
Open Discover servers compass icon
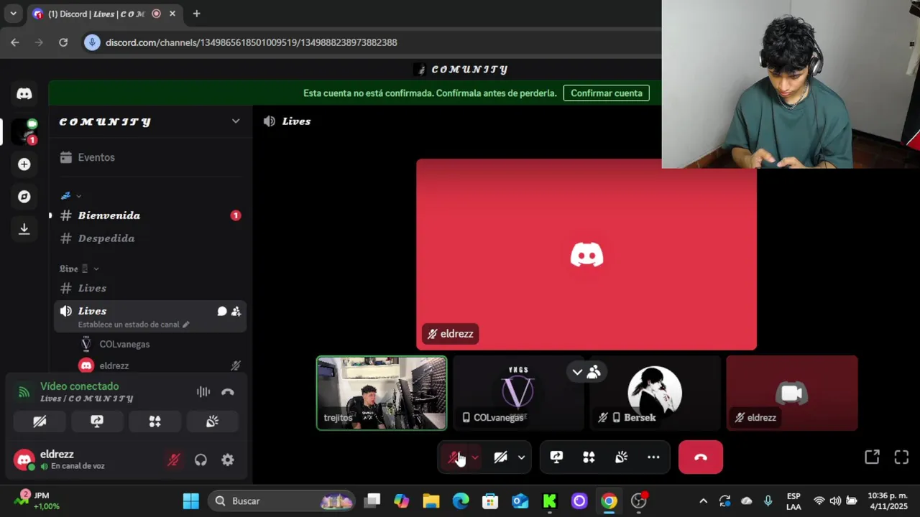(x=24, y=197)
